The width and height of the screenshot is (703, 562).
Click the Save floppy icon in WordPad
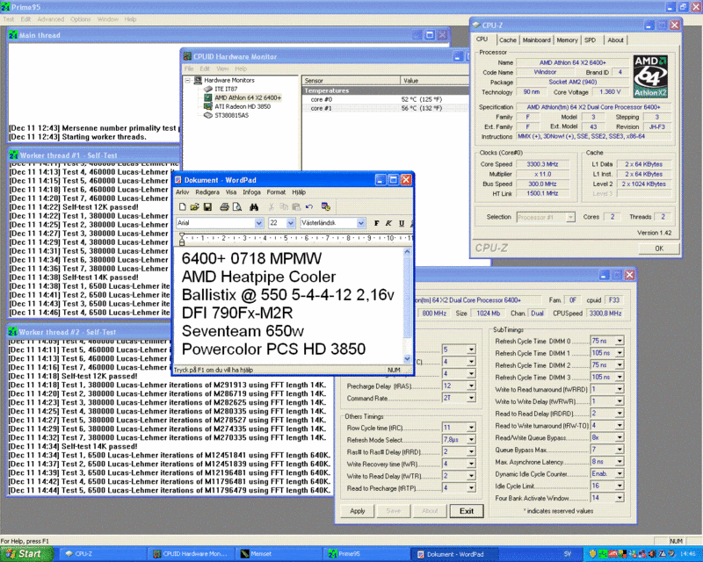click(x=207, y=206)
